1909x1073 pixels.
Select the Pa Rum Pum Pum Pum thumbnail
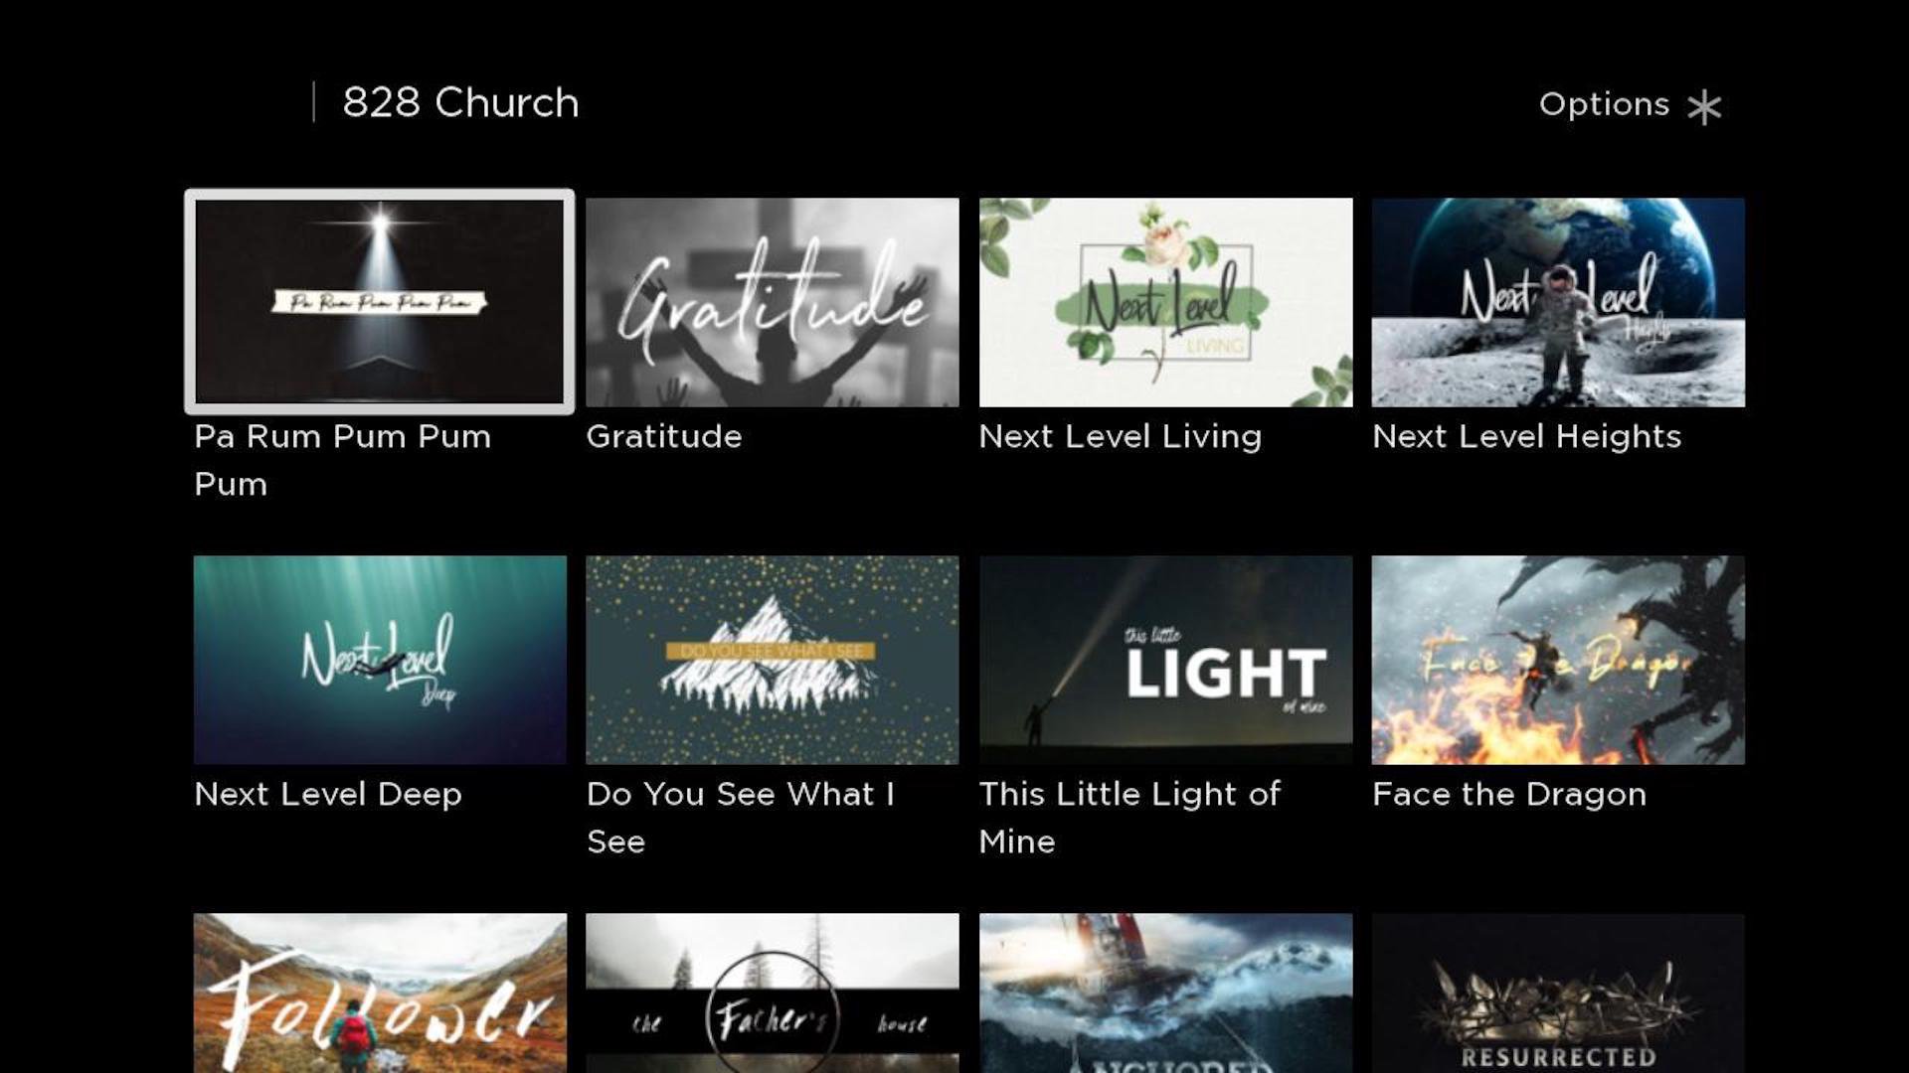380,302
